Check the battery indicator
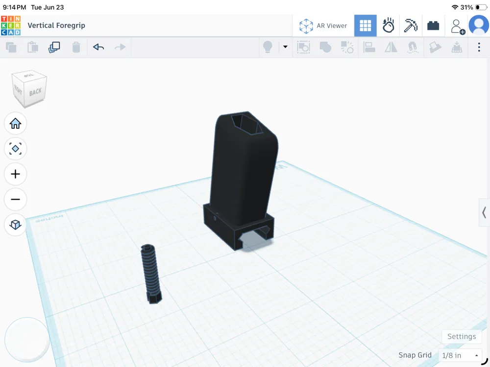Image resolution: width=490 pixels, height=367 pixels. coord(481,7)
